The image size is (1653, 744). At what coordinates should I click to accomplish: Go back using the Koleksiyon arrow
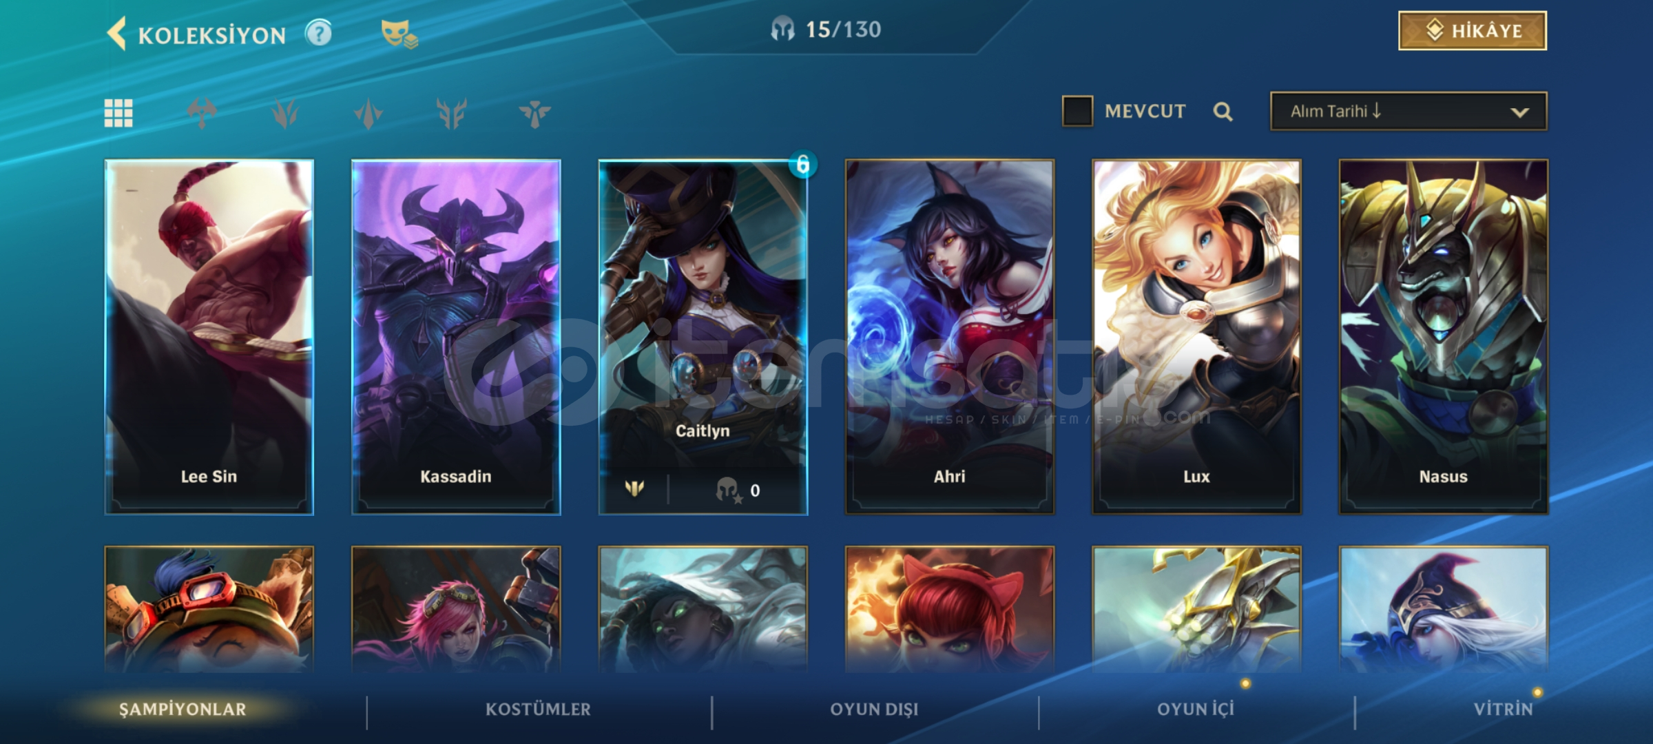coord(117,34)
